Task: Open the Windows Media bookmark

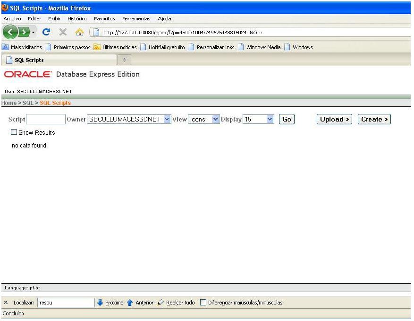Action: [x=259, y=47]
